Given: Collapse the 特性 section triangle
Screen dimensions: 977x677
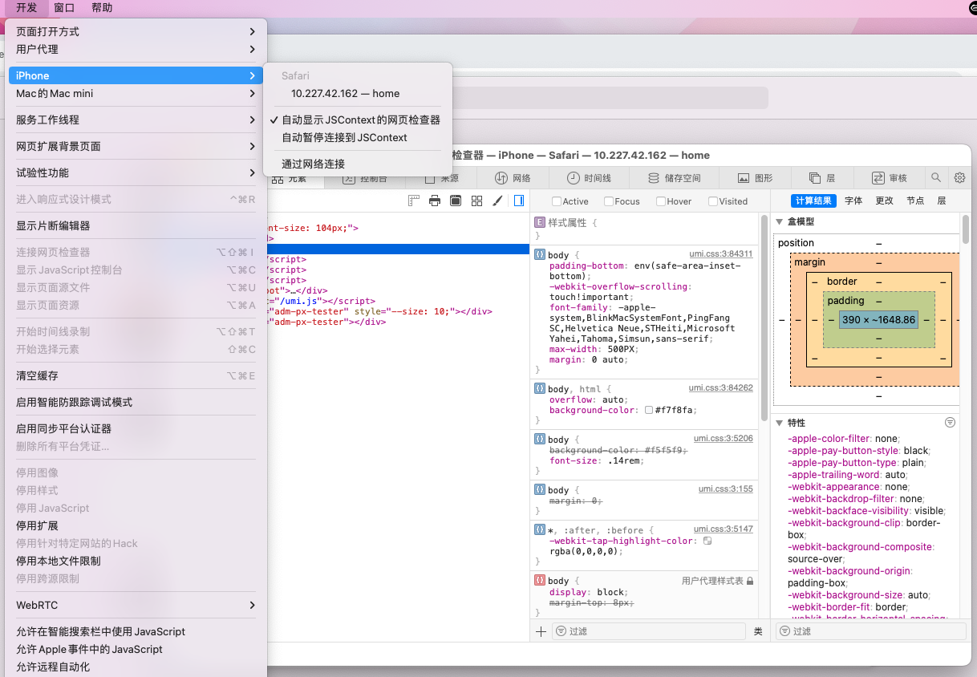Looking at the screenshot, I should (779, 423).
